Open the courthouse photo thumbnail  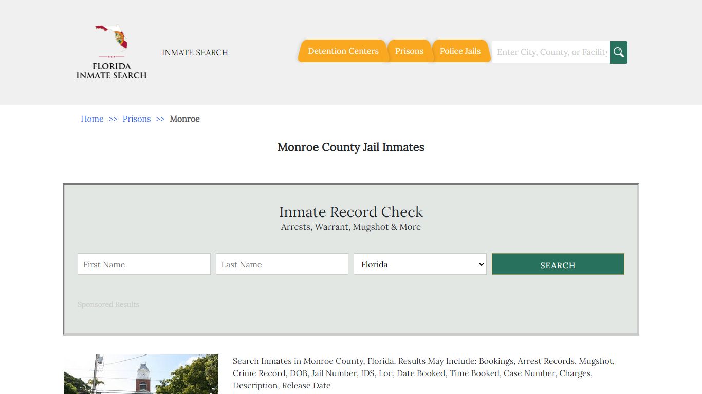pyautogui.click(x=141, y=374)
